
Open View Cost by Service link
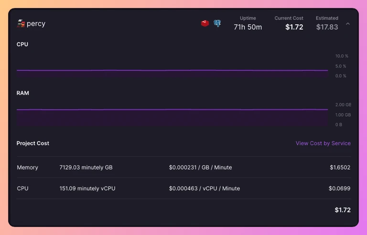coord(323,143)
